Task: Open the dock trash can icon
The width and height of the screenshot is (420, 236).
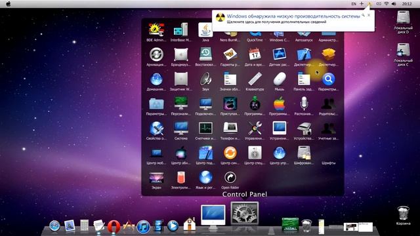Action: pos(306,226)
